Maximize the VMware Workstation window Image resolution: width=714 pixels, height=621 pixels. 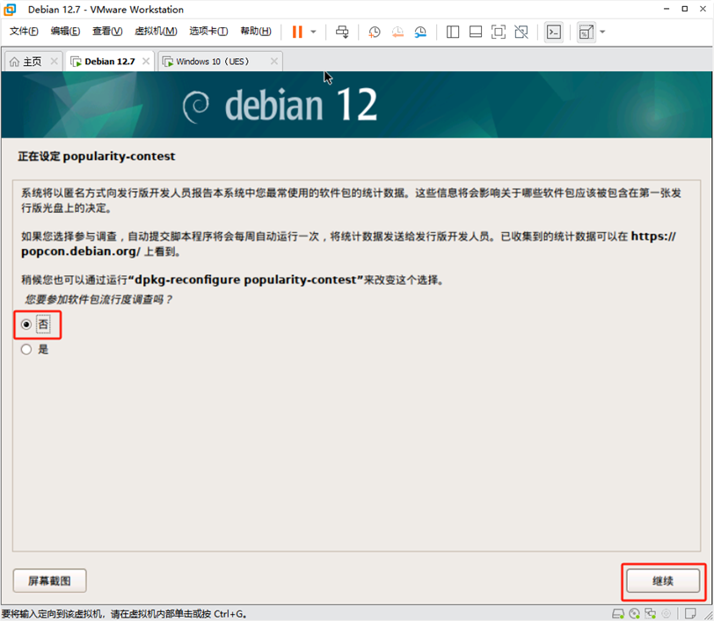(684, 9)
